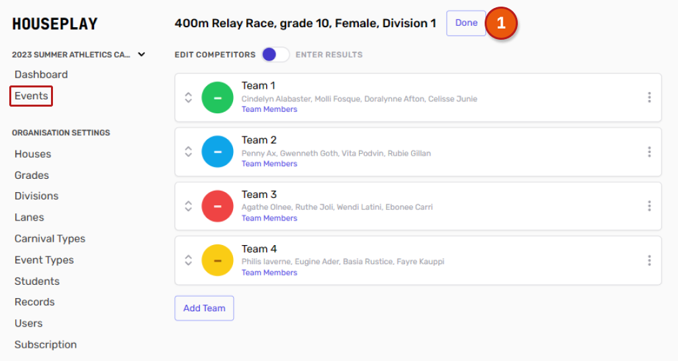
Task: Click the reorder arrows on Team 1
Action: pyautogui.click(x=188, y=97)
